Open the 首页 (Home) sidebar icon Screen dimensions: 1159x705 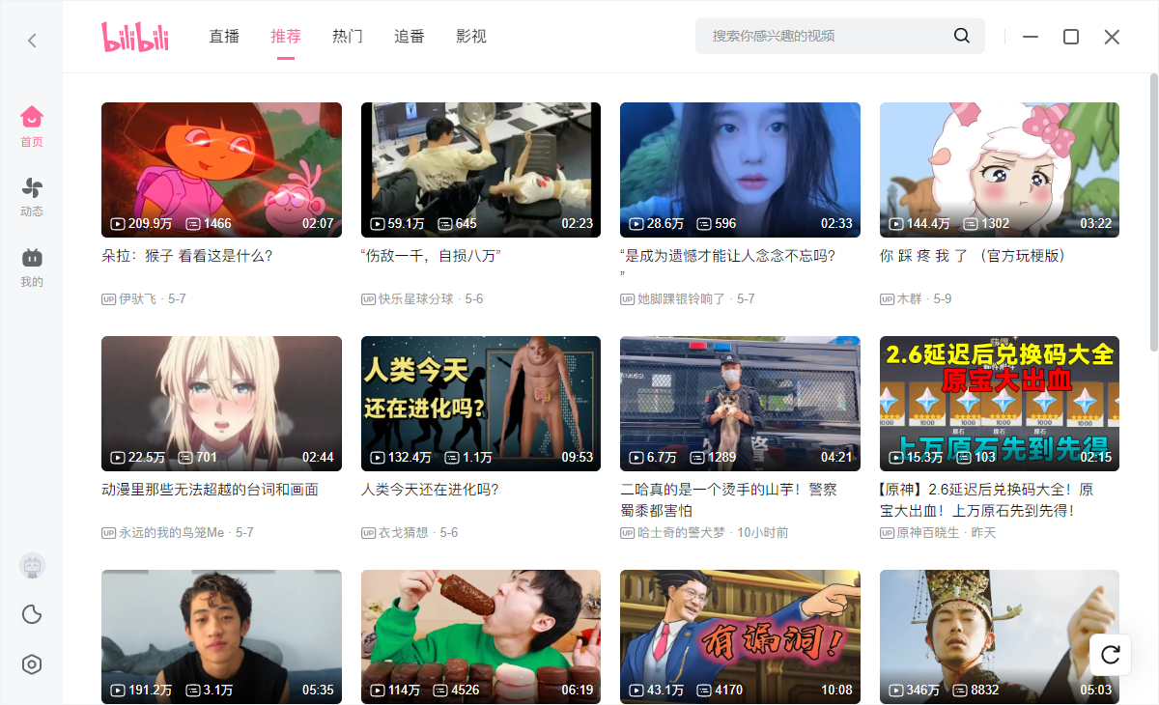(x=31, y=125)
